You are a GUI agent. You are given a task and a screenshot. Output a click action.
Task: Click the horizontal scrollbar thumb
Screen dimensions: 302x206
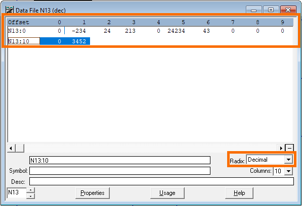(20, 148)
